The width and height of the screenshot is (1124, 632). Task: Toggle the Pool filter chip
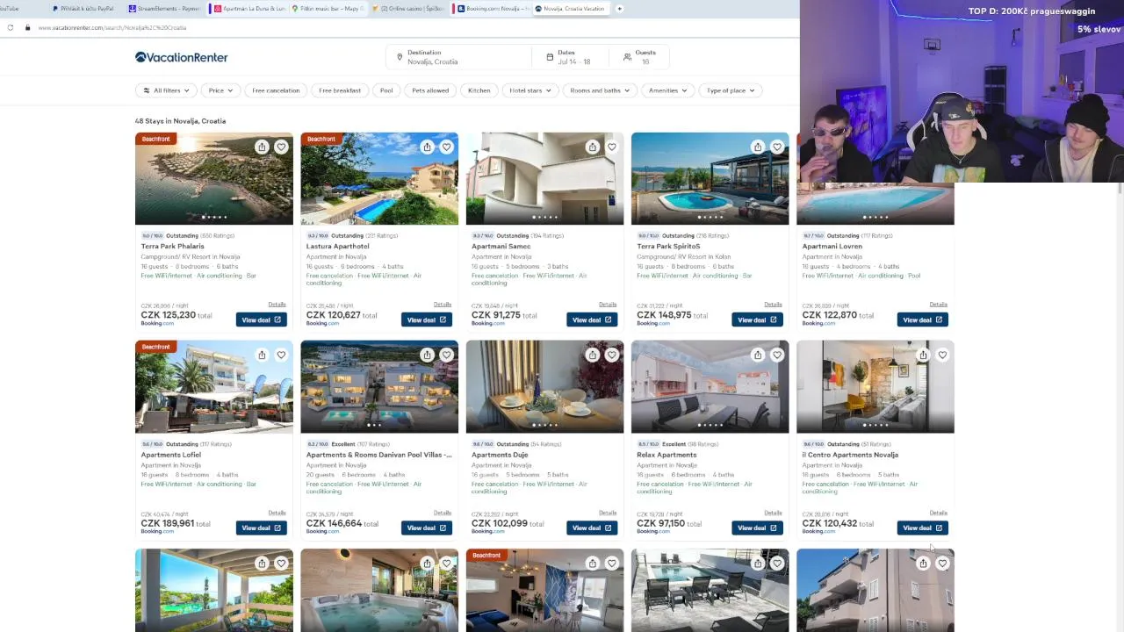point(386,90)
